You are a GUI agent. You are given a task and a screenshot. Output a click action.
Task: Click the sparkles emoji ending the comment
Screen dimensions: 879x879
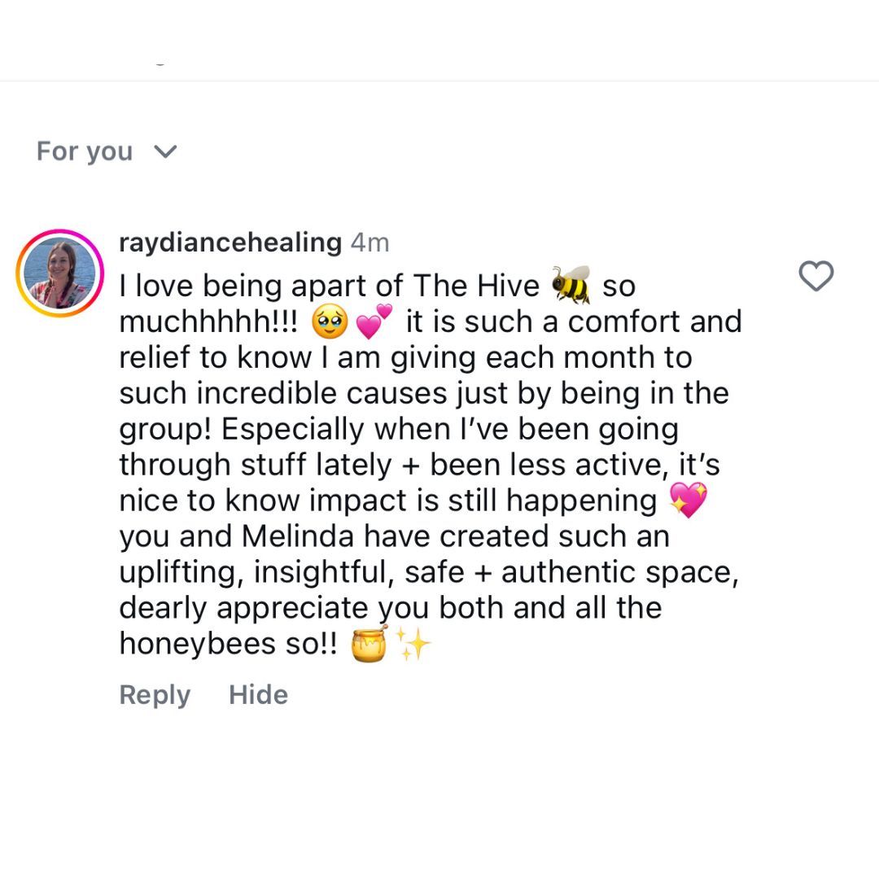coord(413,644)
